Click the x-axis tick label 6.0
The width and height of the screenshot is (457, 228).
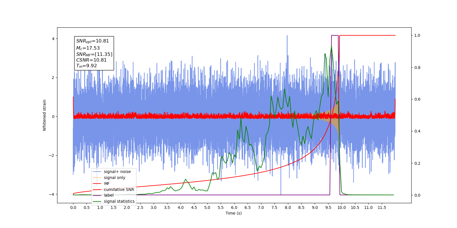234,207
